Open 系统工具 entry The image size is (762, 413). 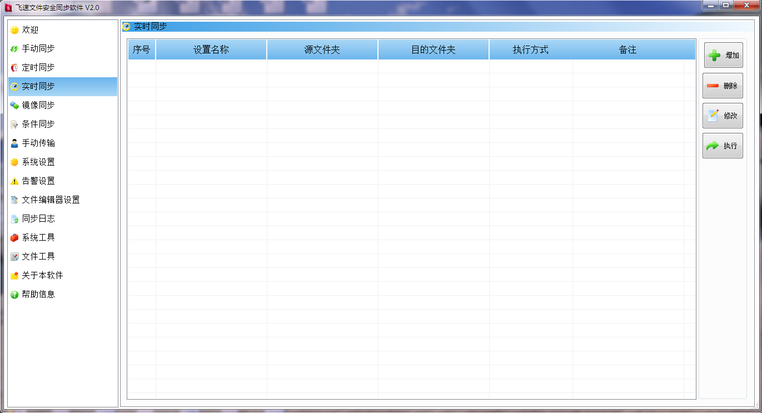coord(63,238)
